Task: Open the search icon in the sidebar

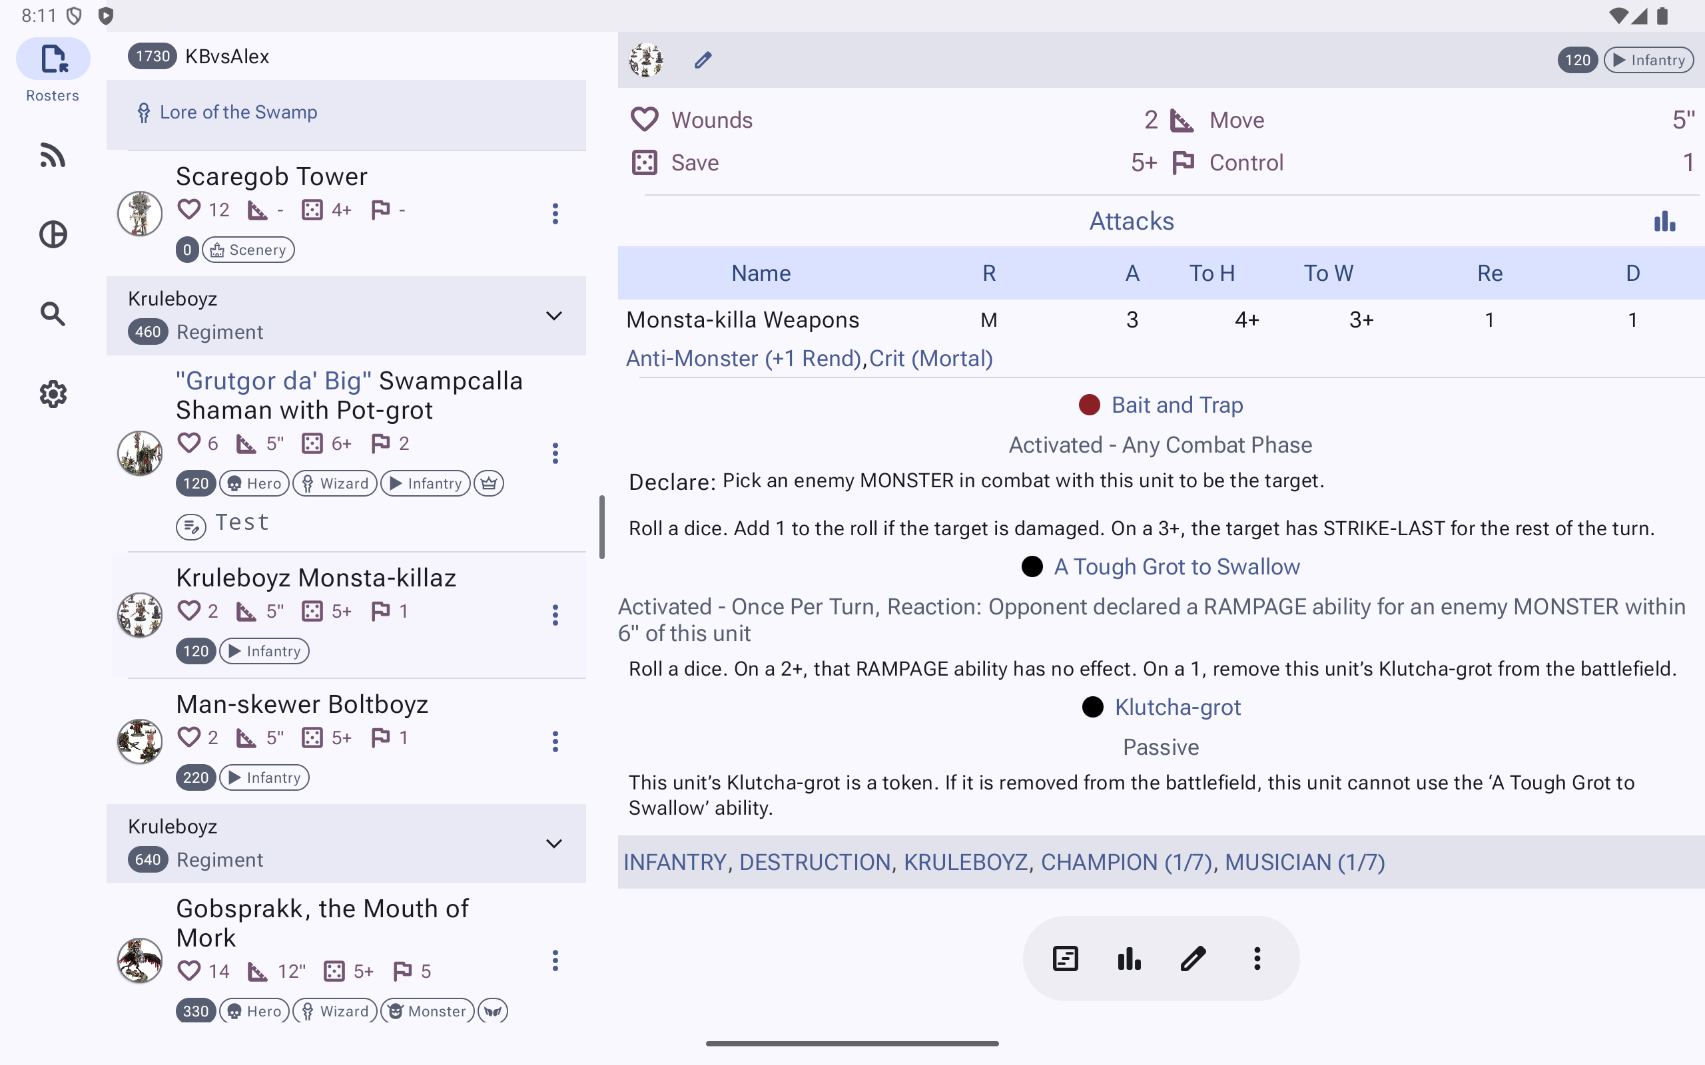Action: pos(53,314)
